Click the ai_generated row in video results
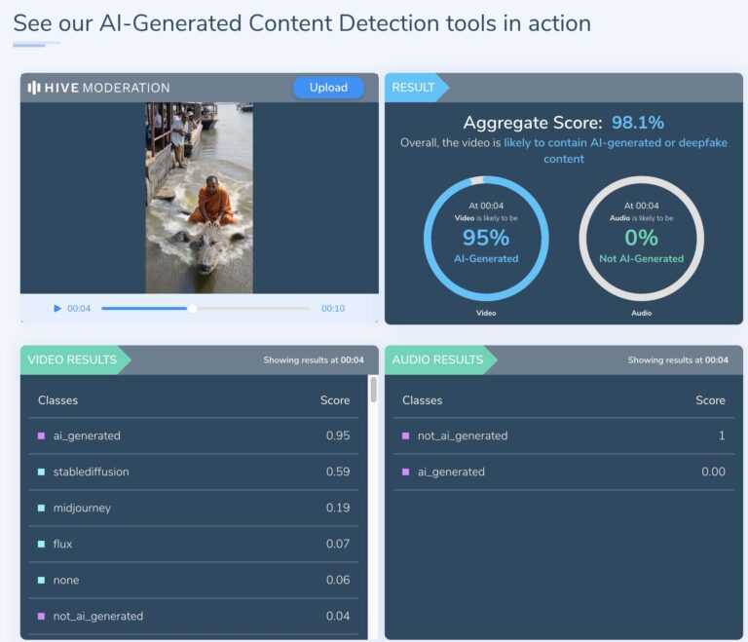 pos(194,435)
